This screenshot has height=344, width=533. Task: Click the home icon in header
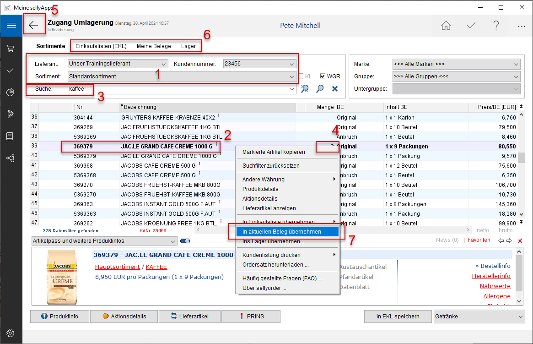(446, 26)
